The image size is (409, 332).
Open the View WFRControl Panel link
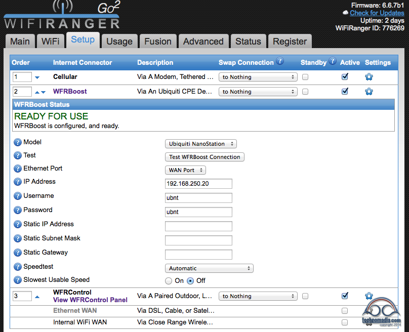90,300
